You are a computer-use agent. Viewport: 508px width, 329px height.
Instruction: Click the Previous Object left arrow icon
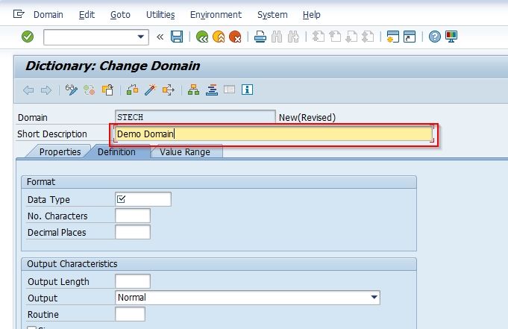point(28,90)
